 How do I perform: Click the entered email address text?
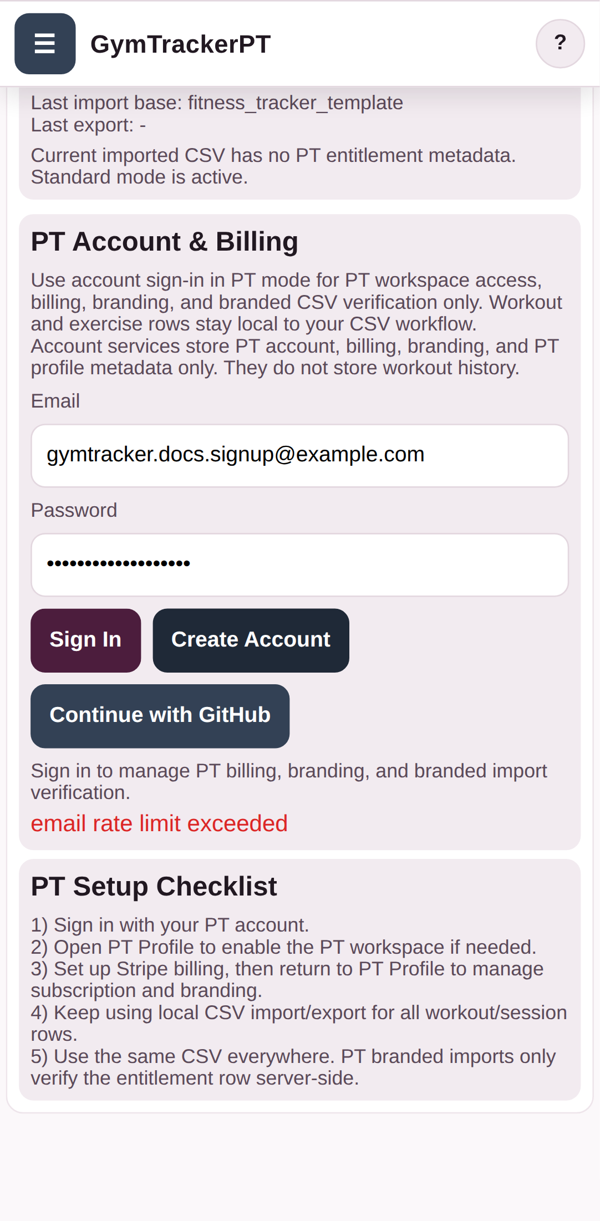(236, 454)
